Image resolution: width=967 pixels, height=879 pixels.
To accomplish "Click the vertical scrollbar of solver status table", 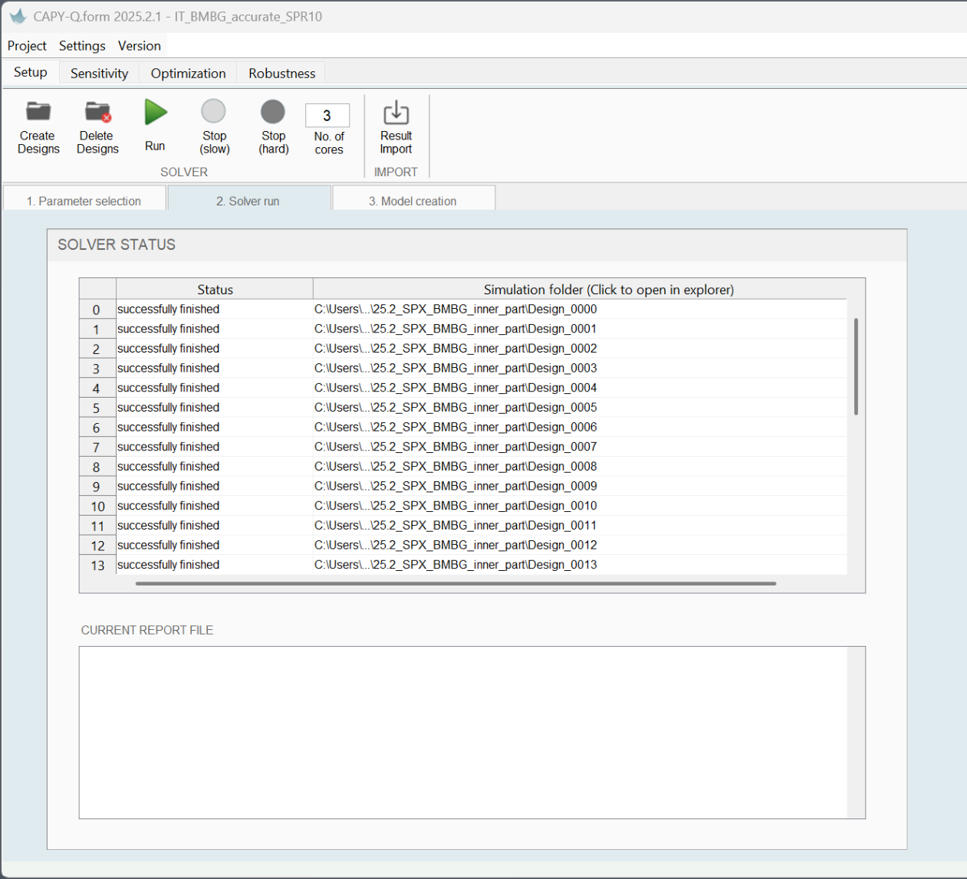I will [856, 366].
